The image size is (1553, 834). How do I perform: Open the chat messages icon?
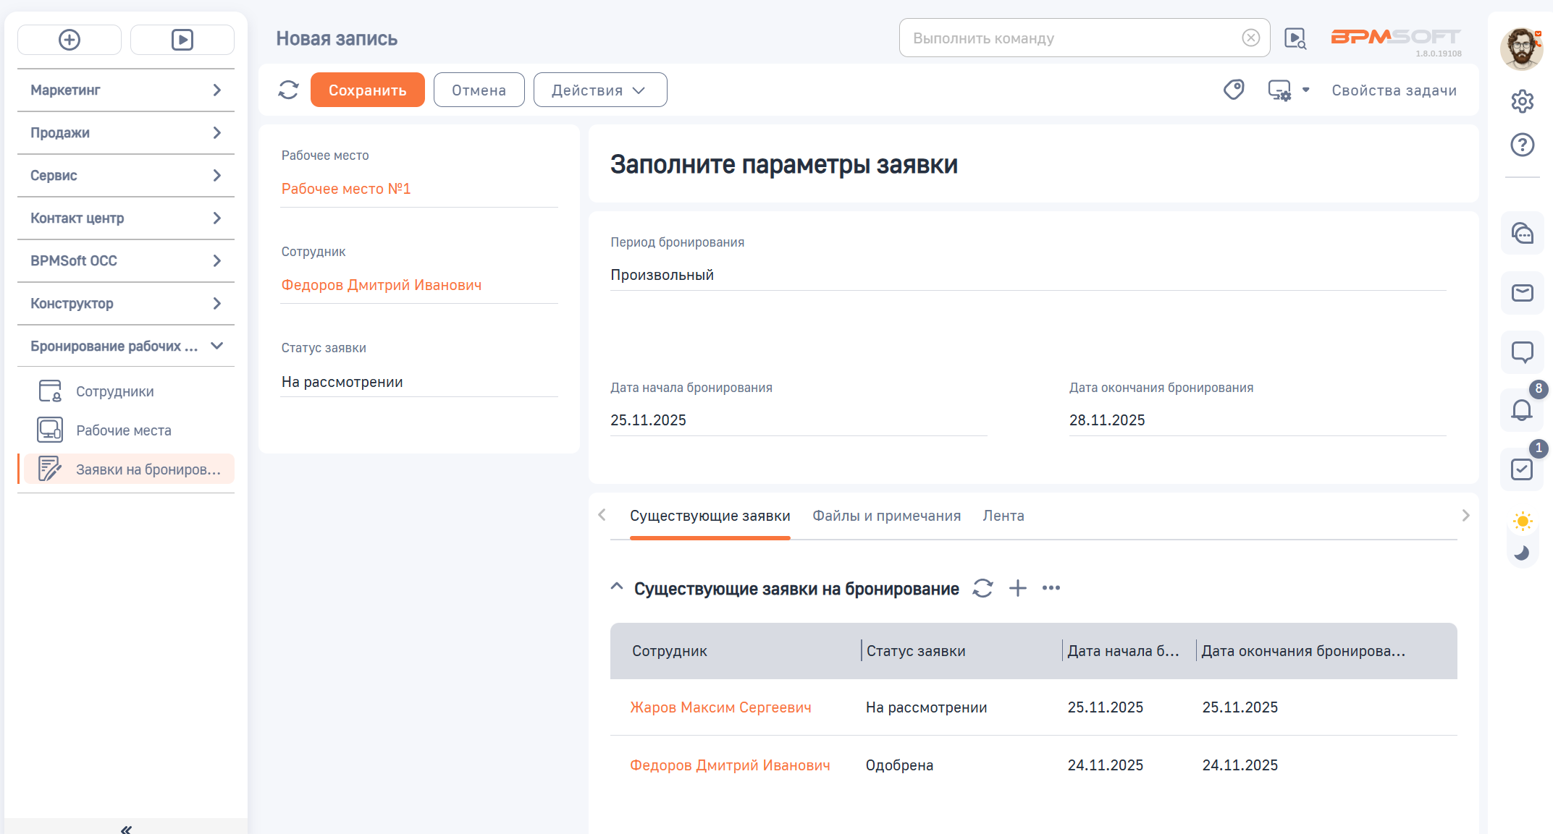[x=1522, y=234]
